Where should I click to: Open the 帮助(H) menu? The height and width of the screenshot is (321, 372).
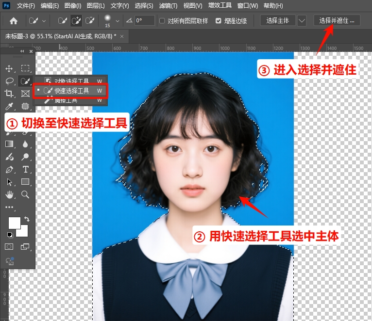(273, 5)
